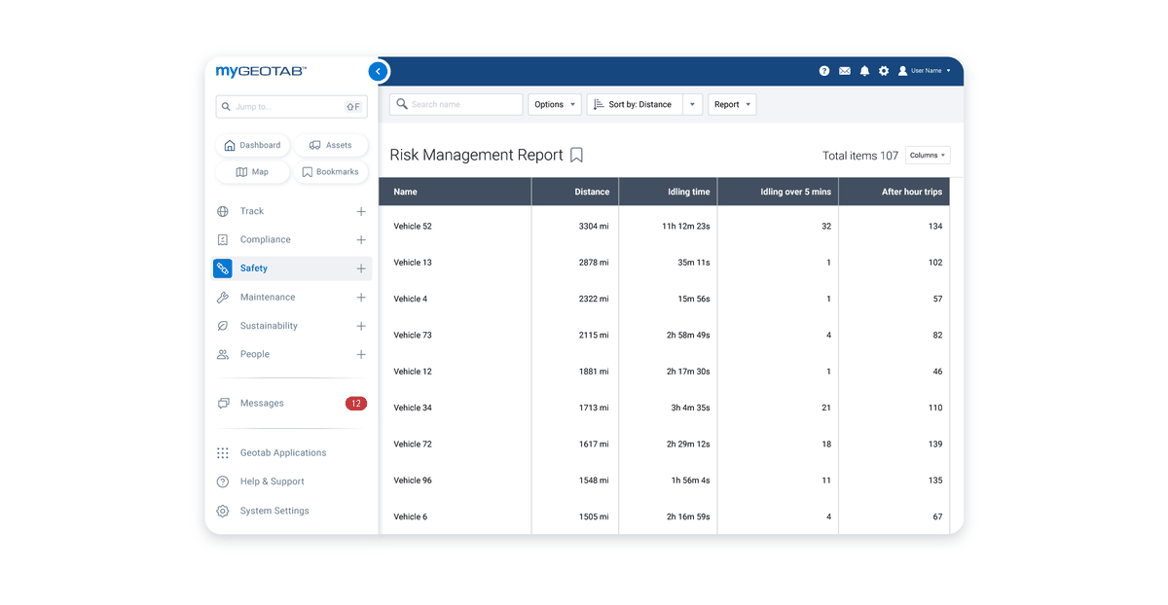This screenshot has width=1168, height=605.
Task: Click the Help & Support question icon
Action: point(223,481)
